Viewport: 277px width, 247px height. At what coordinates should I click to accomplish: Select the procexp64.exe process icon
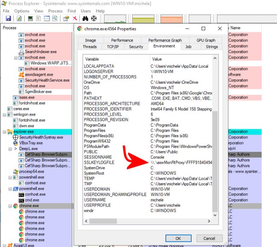click(15, 171)
